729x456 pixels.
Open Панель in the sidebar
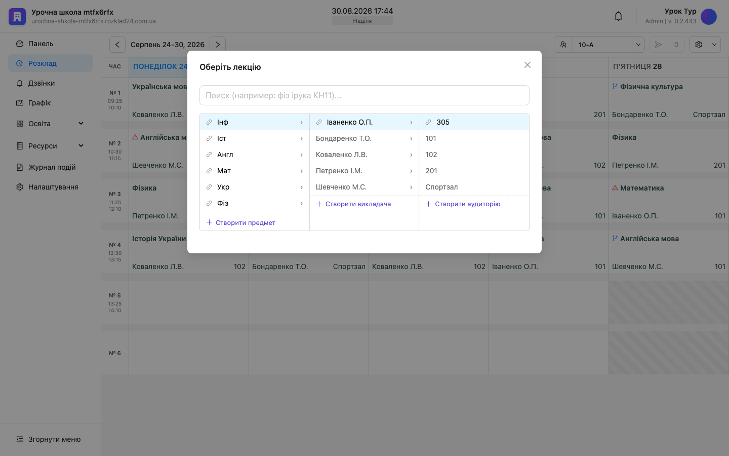coord(50,44)
